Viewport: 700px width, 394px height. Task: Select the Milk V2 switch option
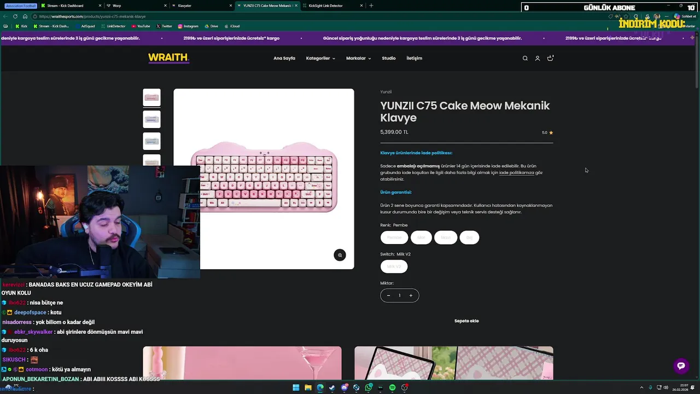pos(394,266)
